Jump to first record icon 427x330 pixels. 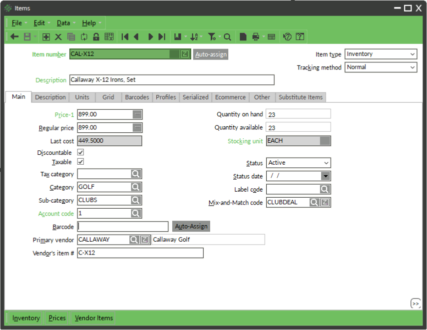pos(125,37)
